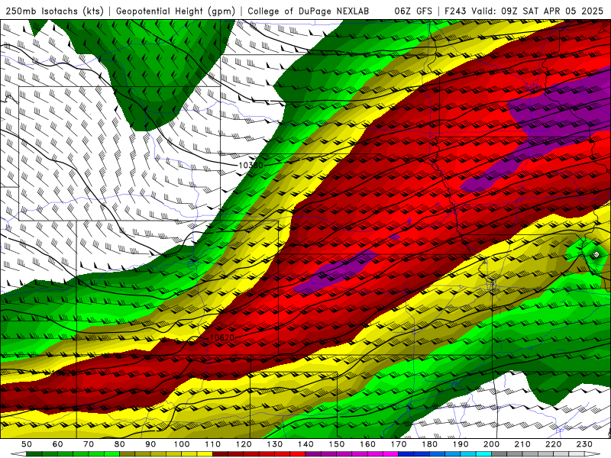The image size is (611, 458).
Task: Click the '06Z GFS' model run label
Action: point(413,11)
